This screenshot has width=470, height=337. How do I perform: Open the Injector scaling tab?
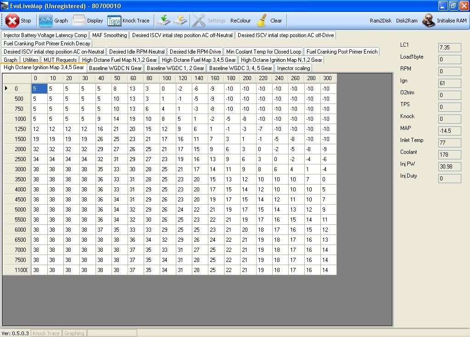pyautogui.click(x=294, y=68)
